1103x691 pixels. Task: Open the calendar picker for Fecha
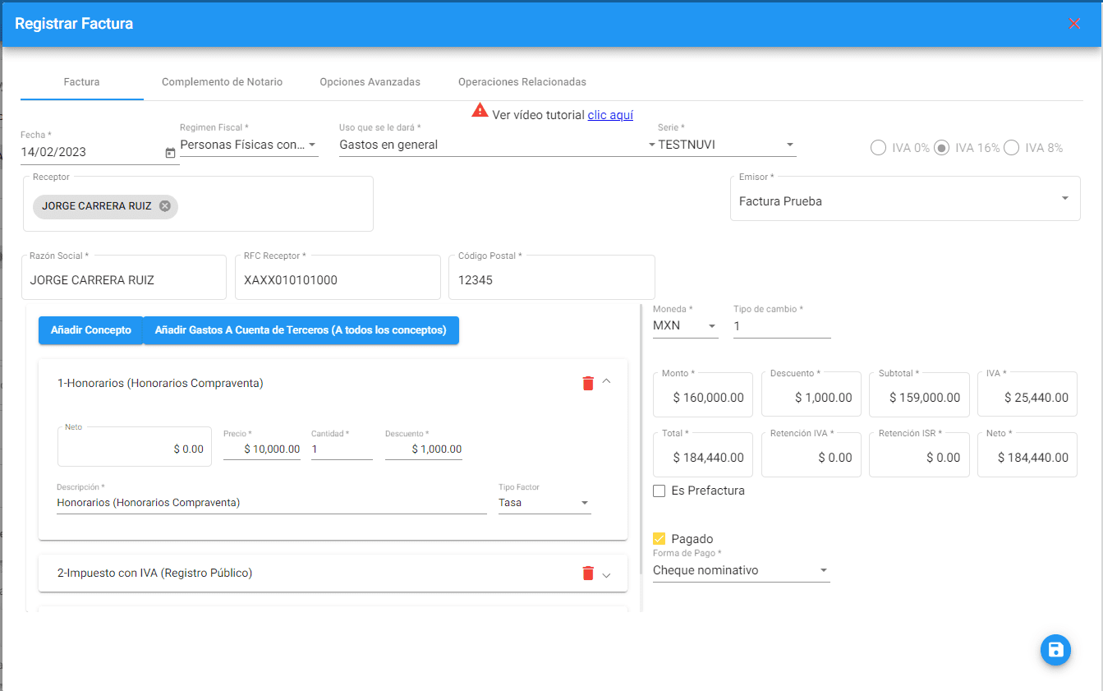click(170, 153)
